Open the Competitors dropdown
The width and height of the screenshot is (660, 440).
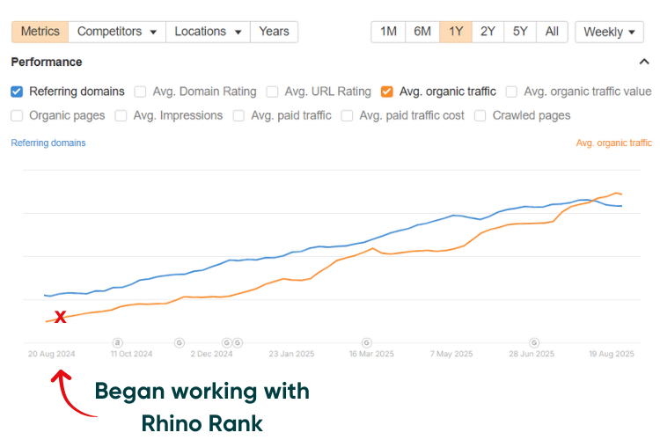[x=117, y=32]
